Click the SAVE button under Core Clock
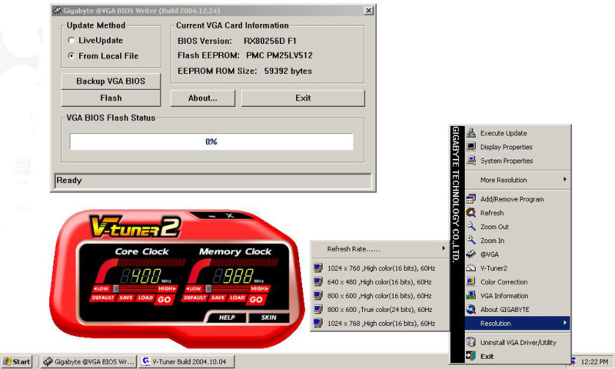Image resolution: width=615 pixels, height=369 pixels. tap(126, 298)
